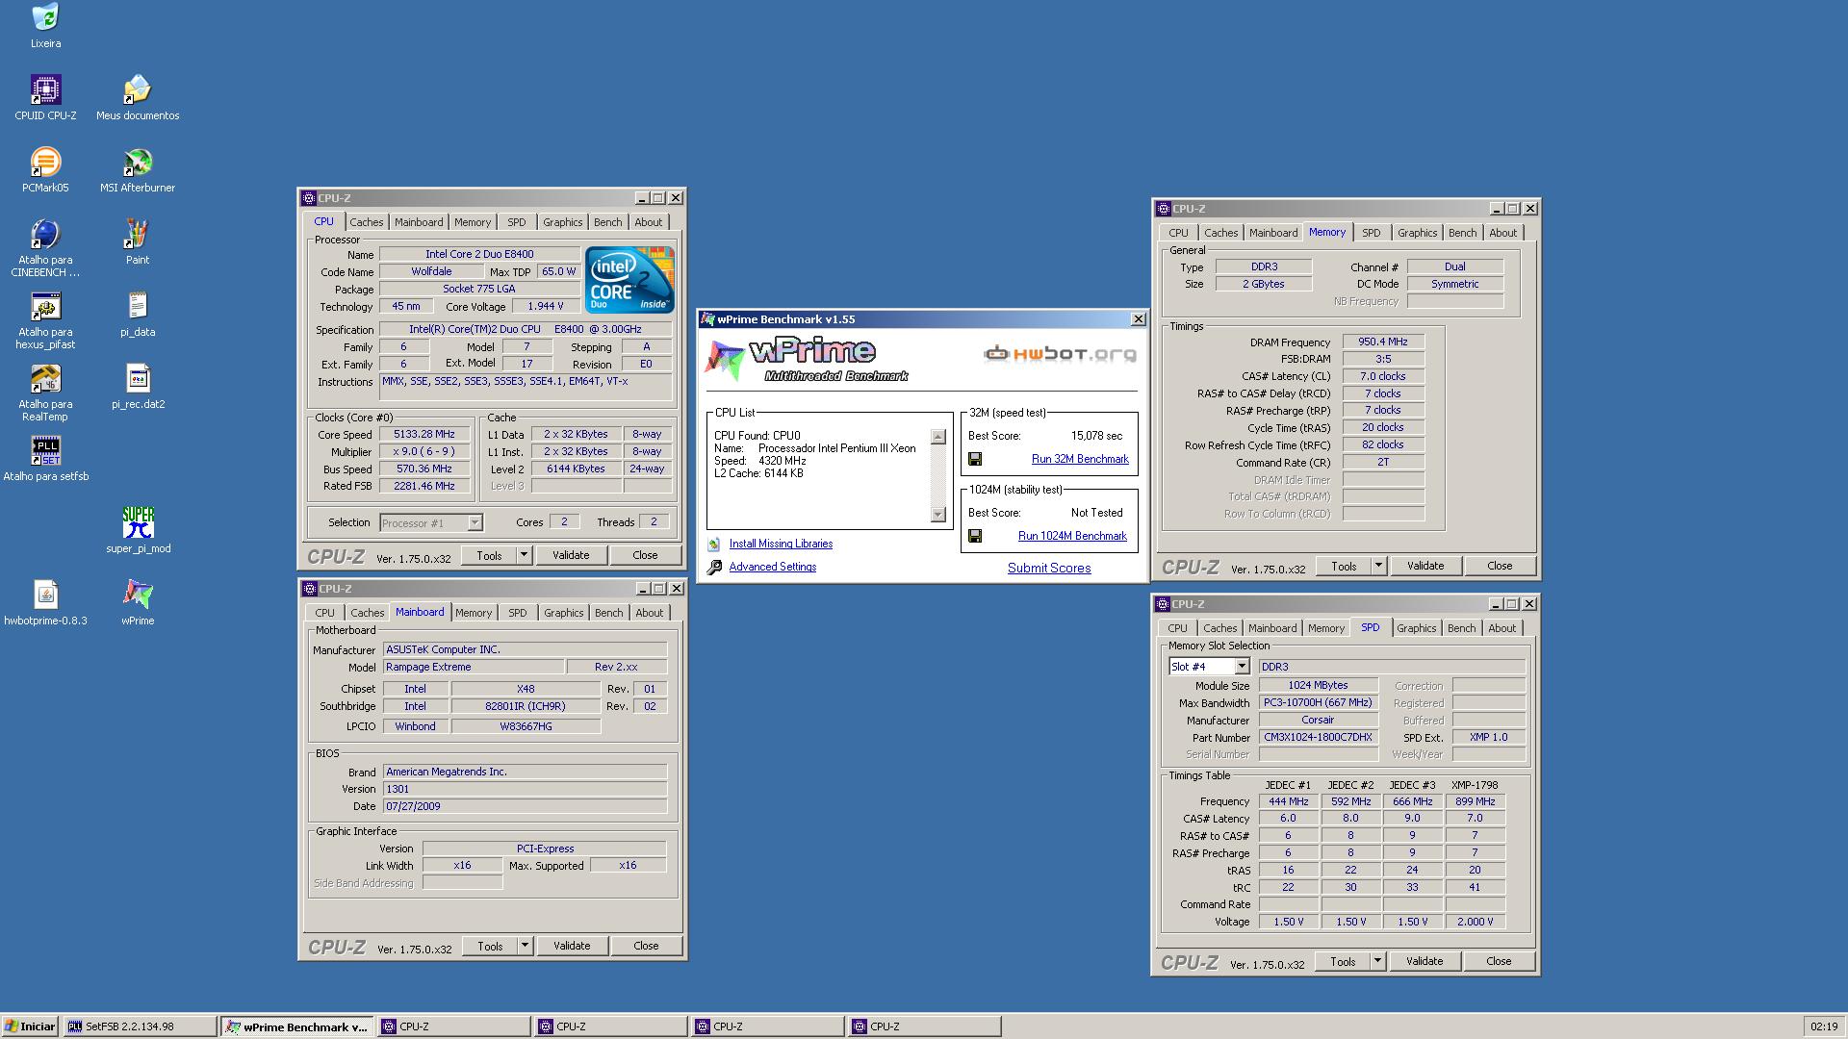Open Tools dropdown arrow in Mainboard window
The width and height of the screenshot is (1848, 1039).
[x=525, y=946]
